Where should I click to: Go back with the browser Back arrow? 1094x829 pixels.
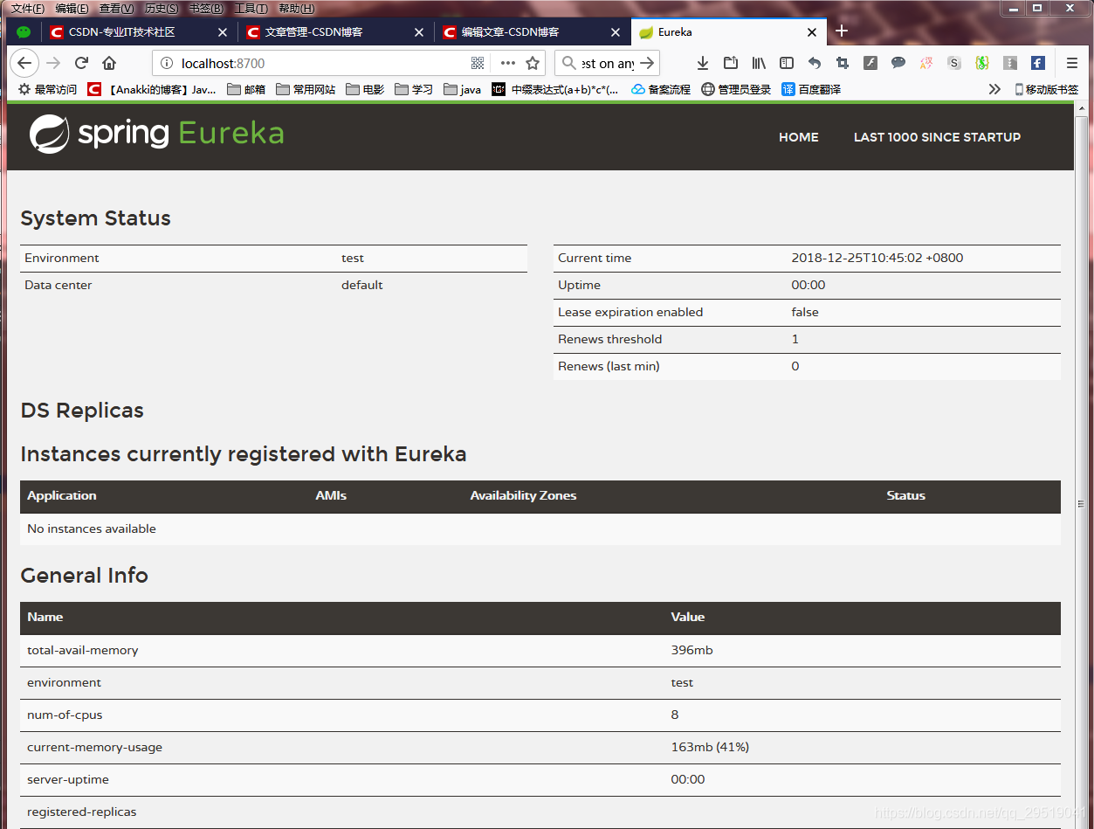coord(24,63)
